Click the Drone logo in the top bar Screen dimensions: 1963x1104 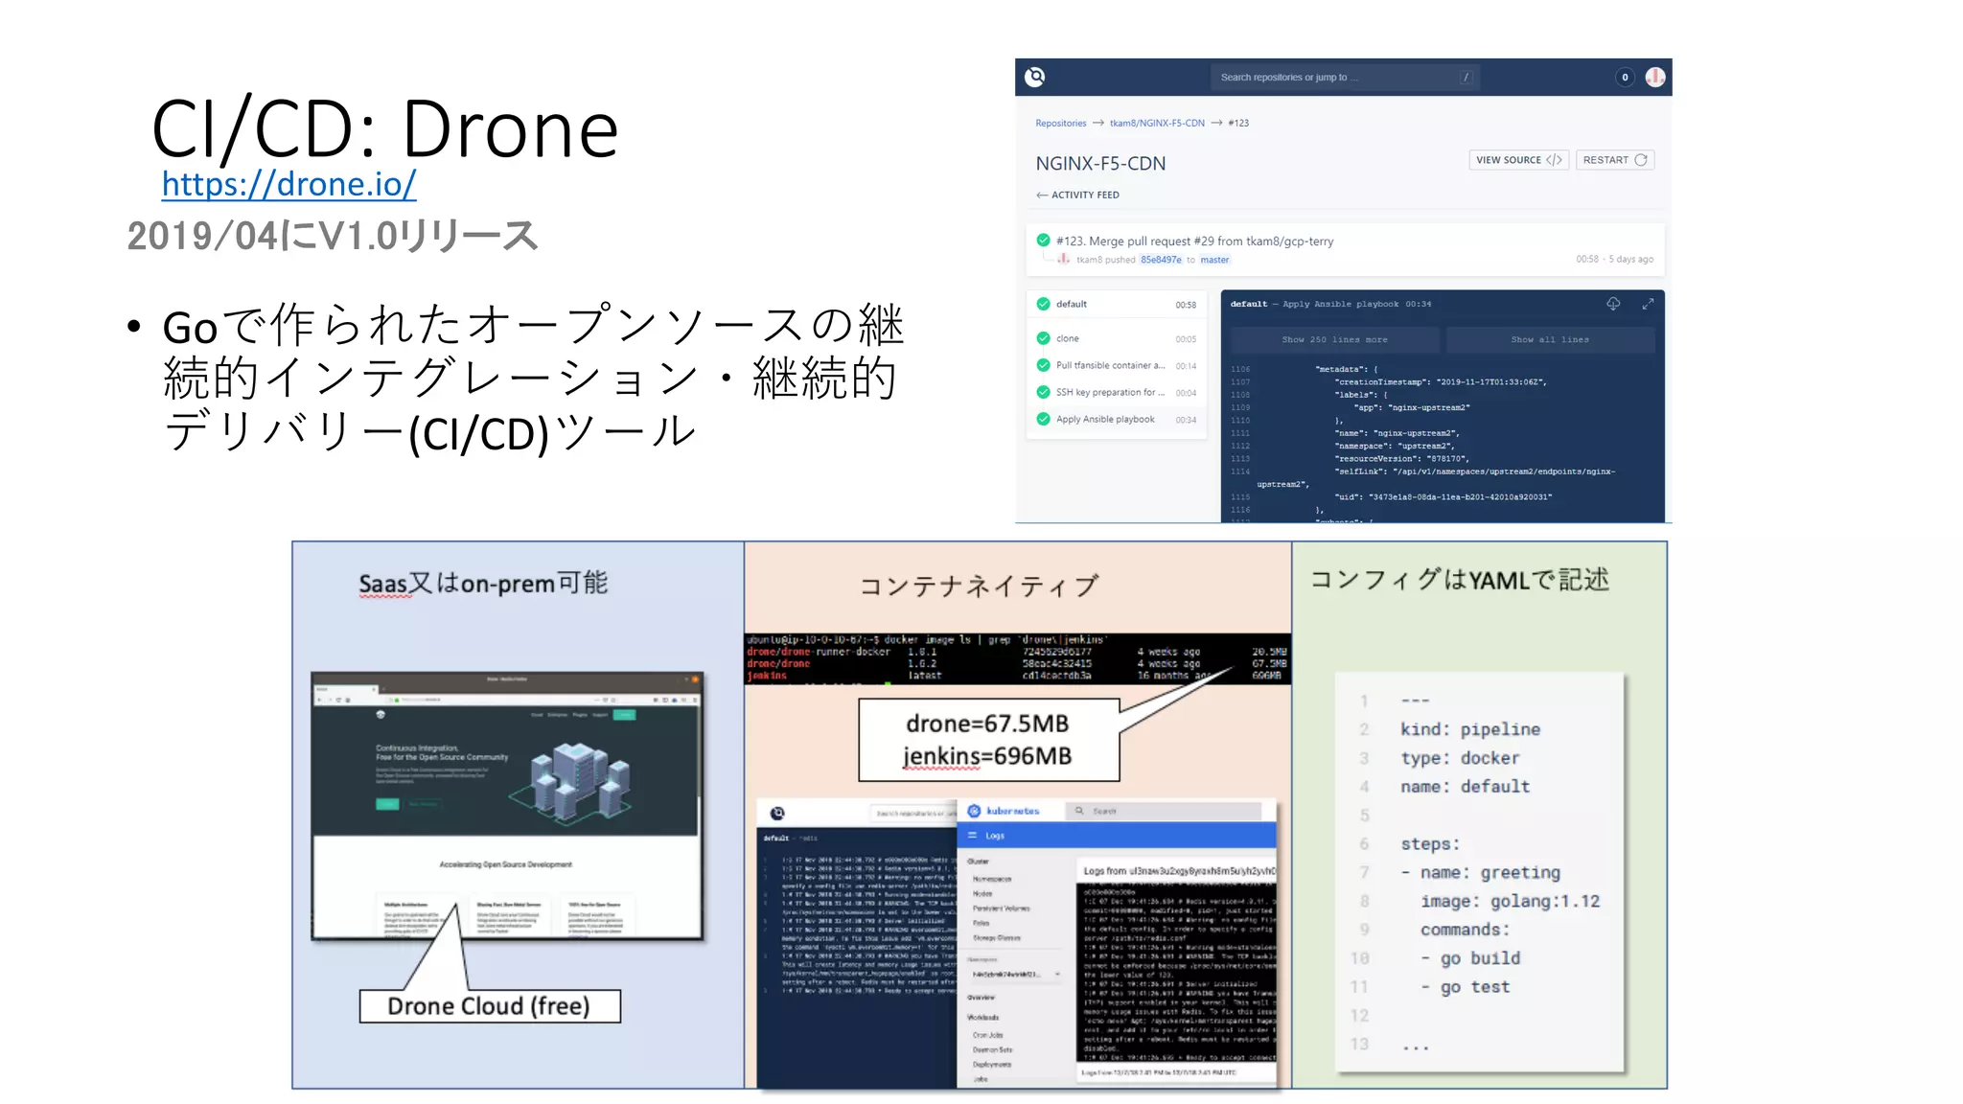pos(1035,77)
